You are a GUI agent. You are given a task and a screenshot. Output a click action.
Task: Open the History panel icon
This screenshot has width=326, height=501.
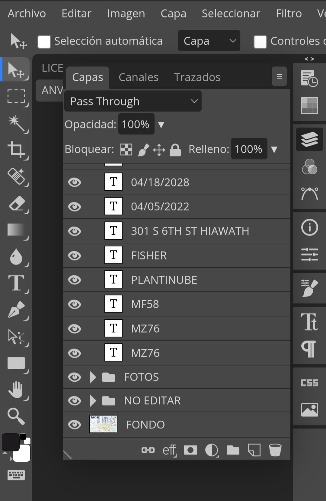tap(309, 79)
